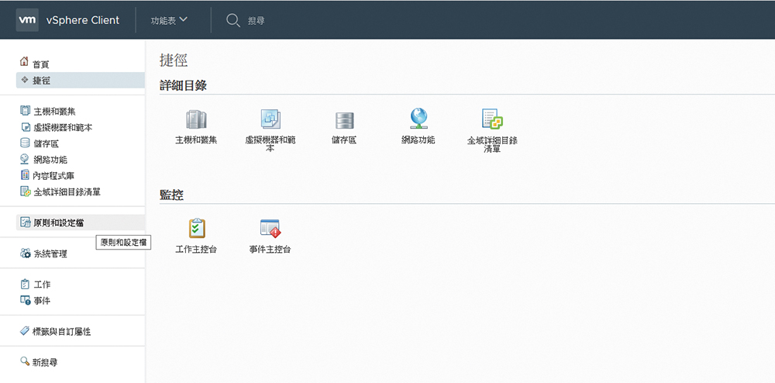The width and height of the screenshot is (775, 383).
Task: Click the sidebar 網路功能 globe icon
Action: (25, 159)
